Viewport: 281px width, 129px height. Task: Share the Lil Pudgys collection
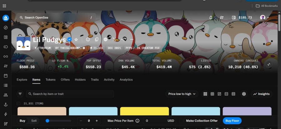123,40
